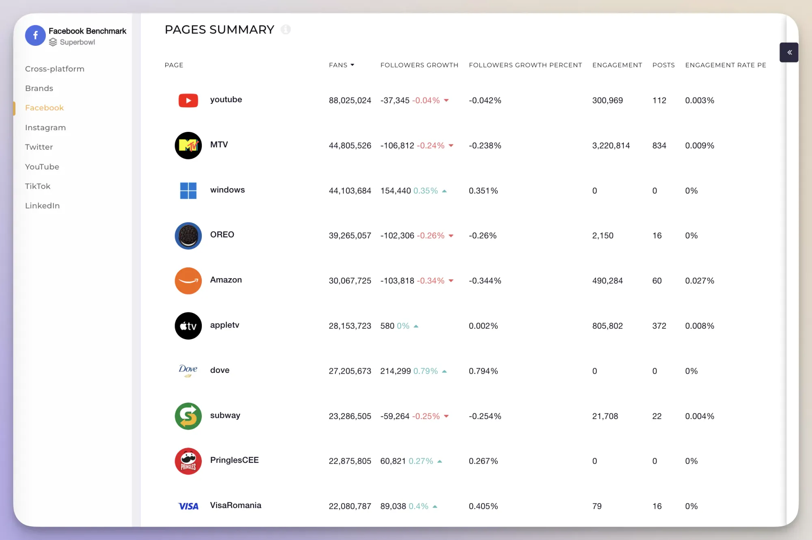Open the subway page name link
The width and height of the screenshot is (812, 540).
click(x=225, y=415)
